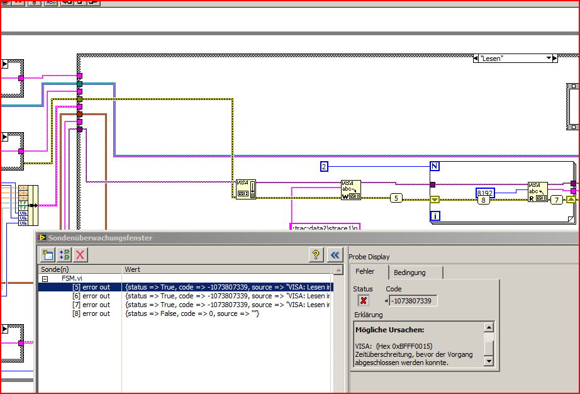Image resolution: width=580 pixels, height=394 pixels.
Task: Click the :trac:data? string constant
Action: coord(325,227)
